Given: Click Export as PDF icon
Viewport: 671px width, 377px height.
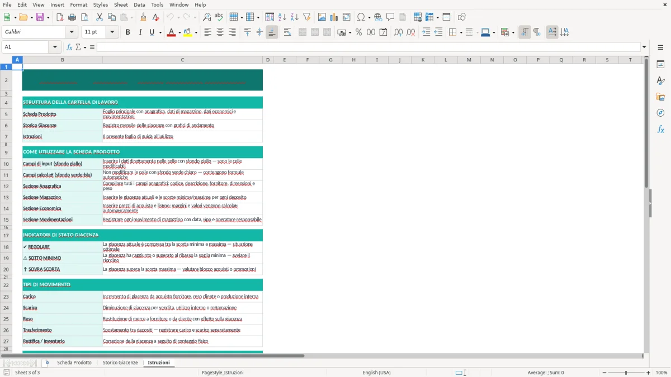Looking at the screenshot, I should [60, 17].
